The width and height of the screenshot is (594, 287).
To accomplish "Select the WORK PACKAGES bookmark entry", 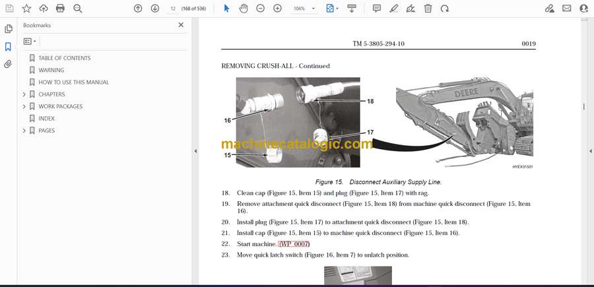I will [61, 106].
